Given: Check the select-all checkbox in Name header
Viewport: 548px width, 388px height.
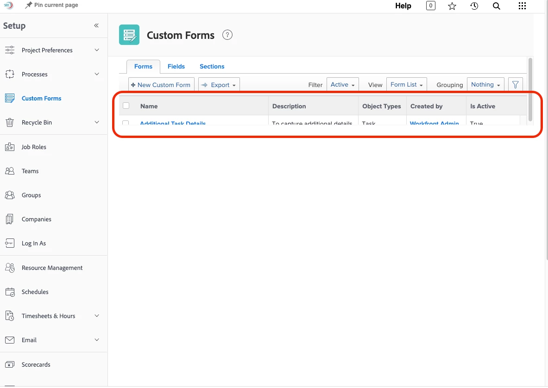Looking at the screenshot, I should click(x=126, y=106).
